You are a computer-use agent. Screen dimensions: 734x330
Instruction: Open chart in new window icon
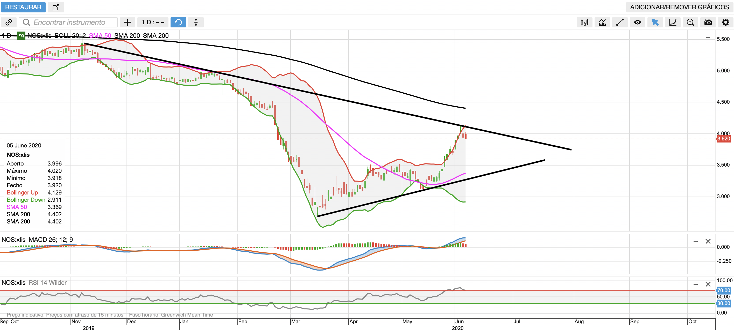(56, 7)
